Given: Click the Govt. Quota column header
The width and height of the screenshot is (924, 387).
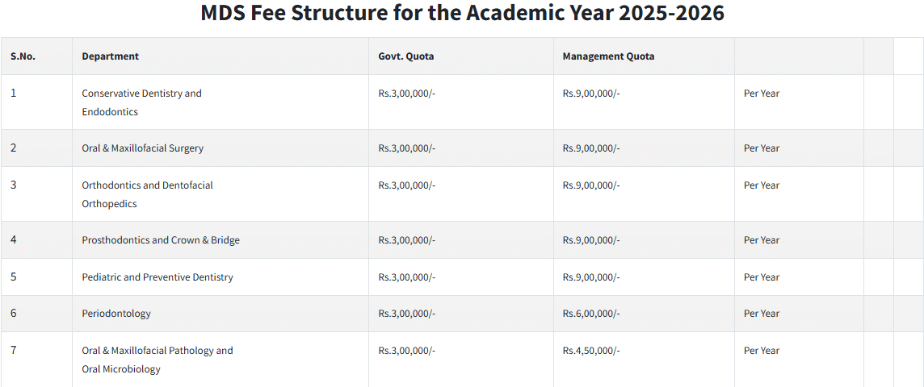Looking at the screenshot, I should [405, 56].
